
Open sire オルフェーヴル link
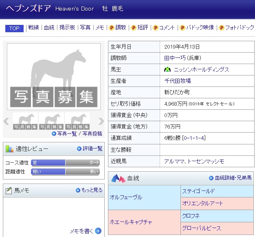(x=126, y=197)
